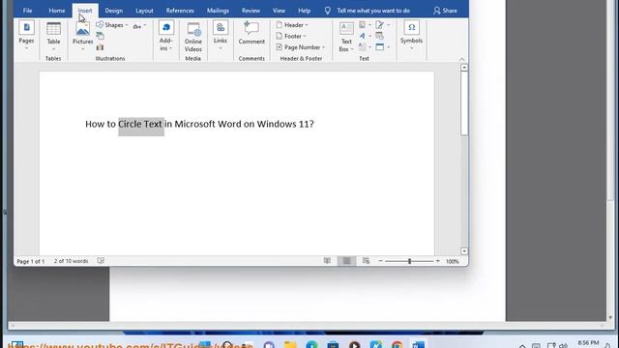This screenshot has width=619, height=348.
Task: Click the WordArt icon
Action: (x=362, y=36)
